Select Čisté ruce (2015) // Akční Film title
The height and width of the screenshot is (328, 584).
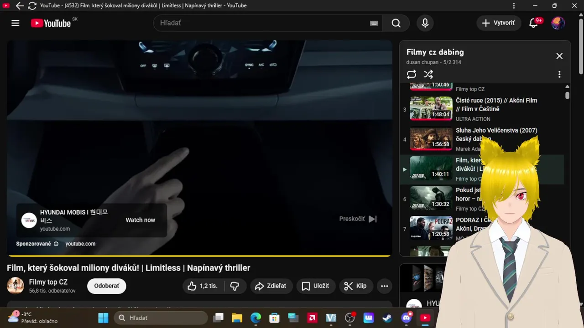pyautogui.click(x=496, y=105)
